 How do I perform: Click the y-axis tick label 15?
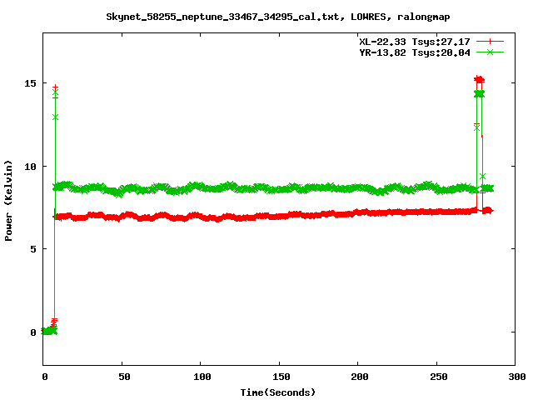coord(30,83)
